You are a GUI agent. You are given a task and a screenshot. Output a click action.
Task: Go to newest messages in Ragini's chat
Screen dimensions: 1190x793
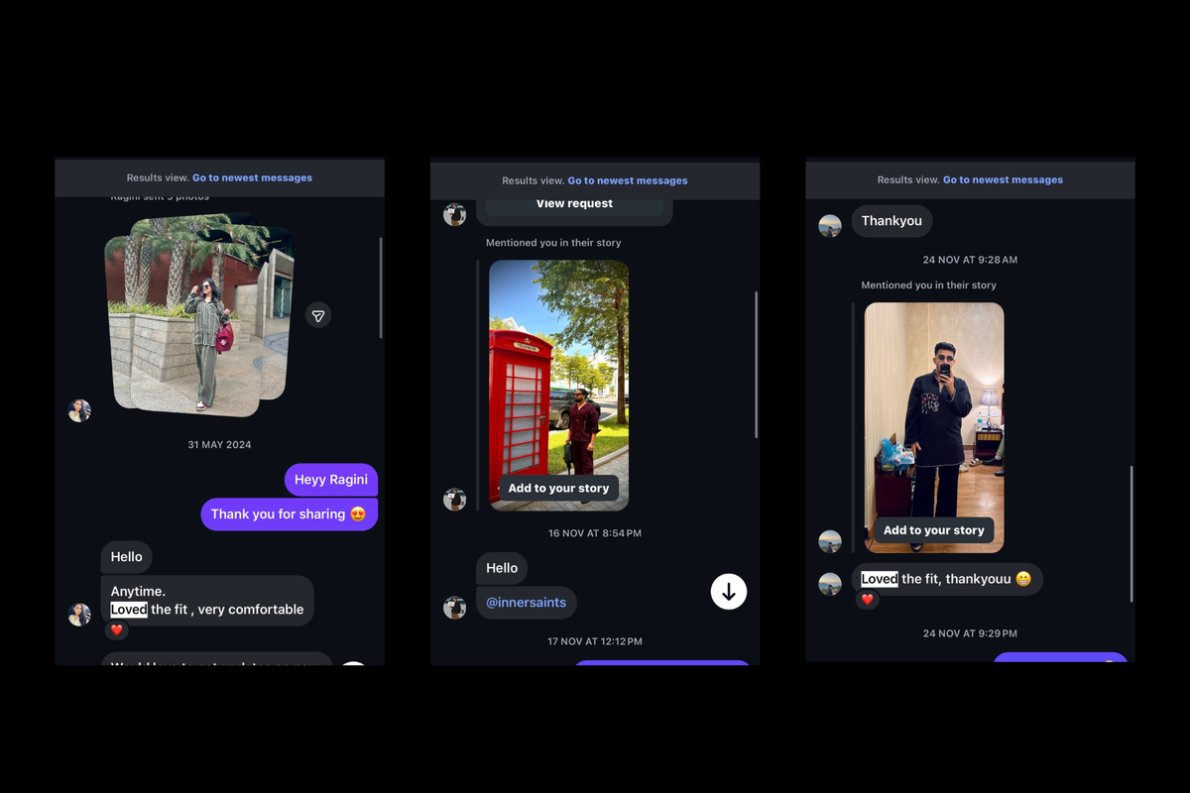click(x=252, y=178)
